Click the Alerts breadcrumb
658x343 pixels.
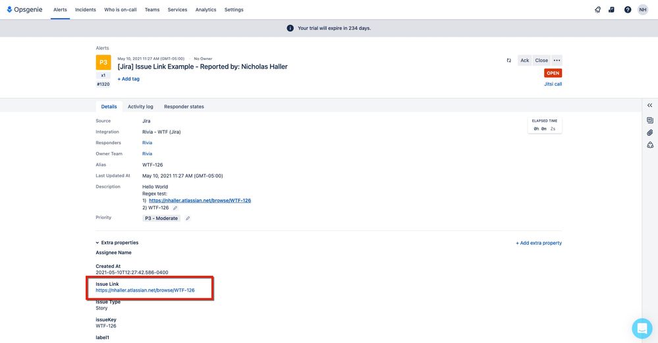pyautogui.click(x=102, y=48)
